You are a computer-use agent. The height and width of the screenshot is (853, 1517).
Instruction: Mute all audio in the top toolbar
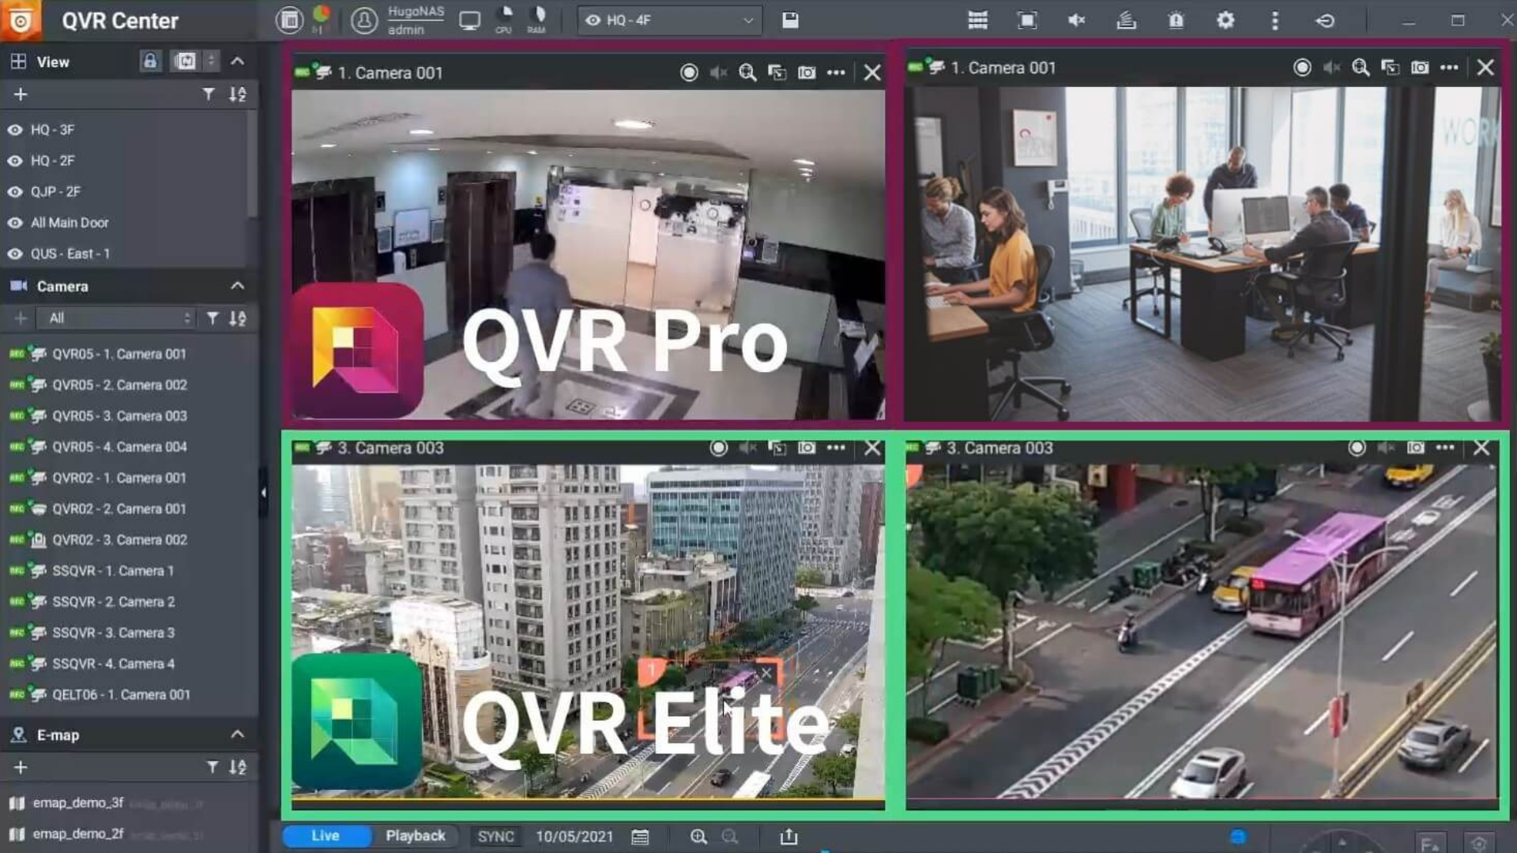(1076, 21)
